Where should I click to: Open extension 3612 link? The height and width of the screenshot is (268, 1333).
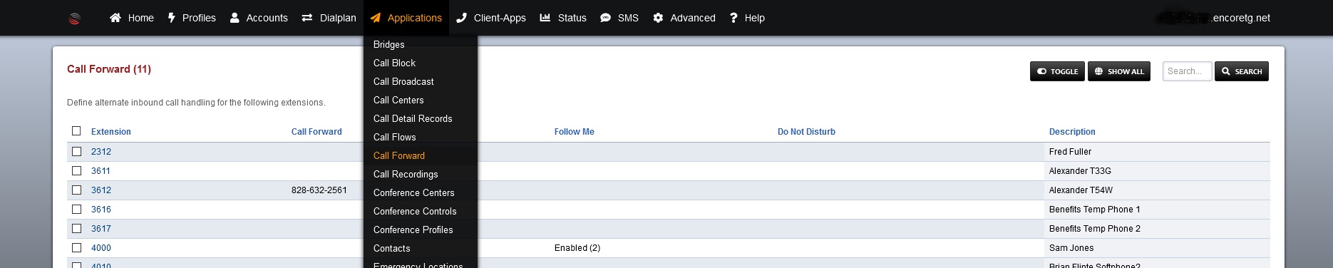click(x=101, y=190)
